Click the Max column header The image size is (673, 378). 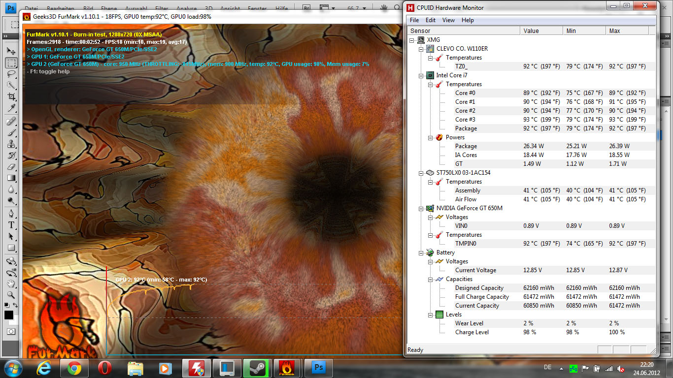(627, 31)
